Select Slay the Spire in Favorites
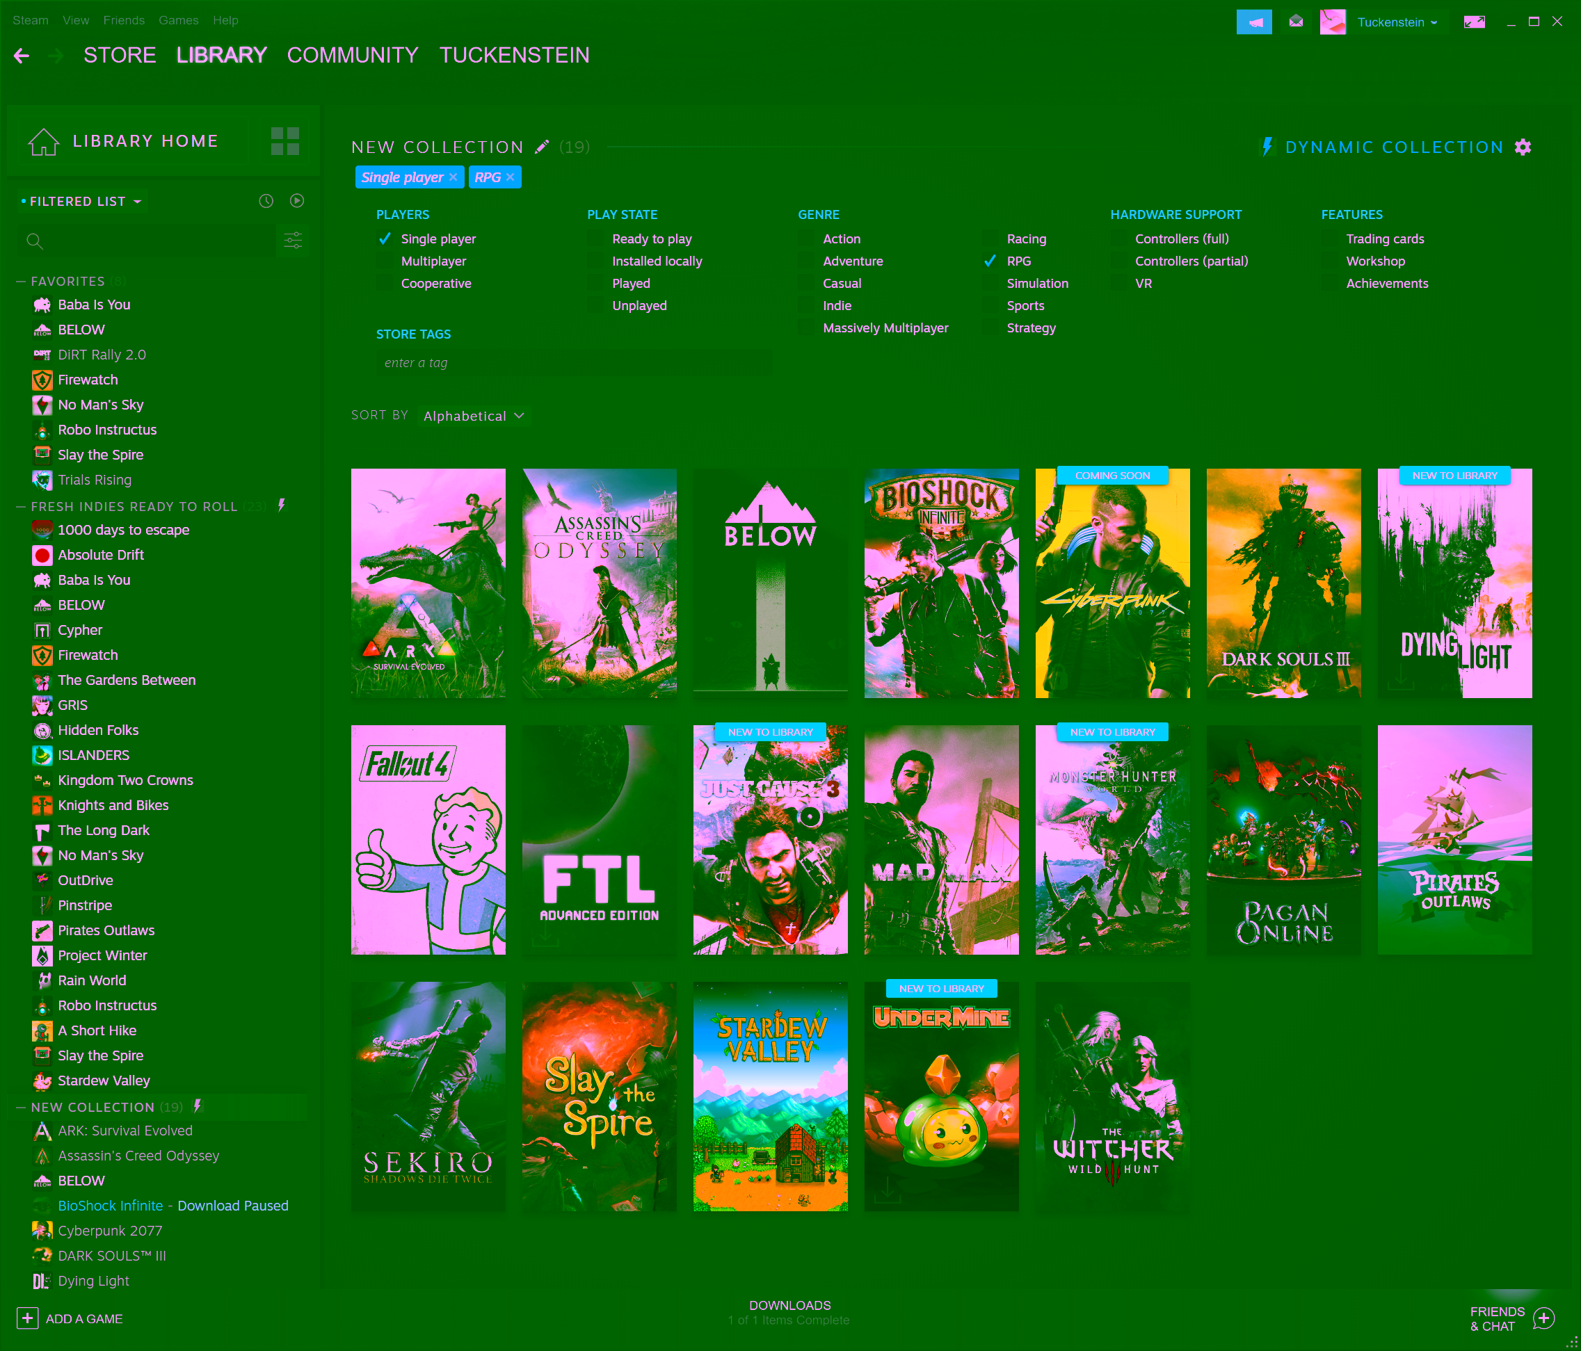1581x1351 pixels. click(x=101, y=455)
